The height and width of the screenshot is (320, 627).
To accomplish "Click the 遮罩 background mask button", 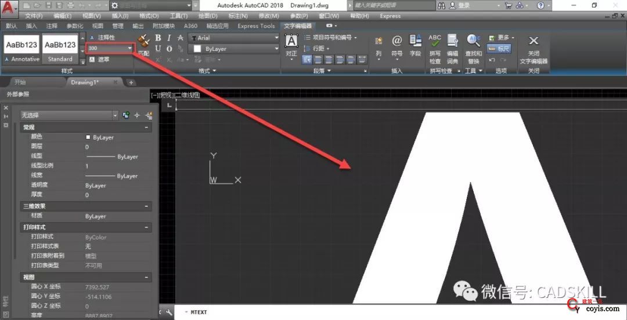I will (99, 59).
